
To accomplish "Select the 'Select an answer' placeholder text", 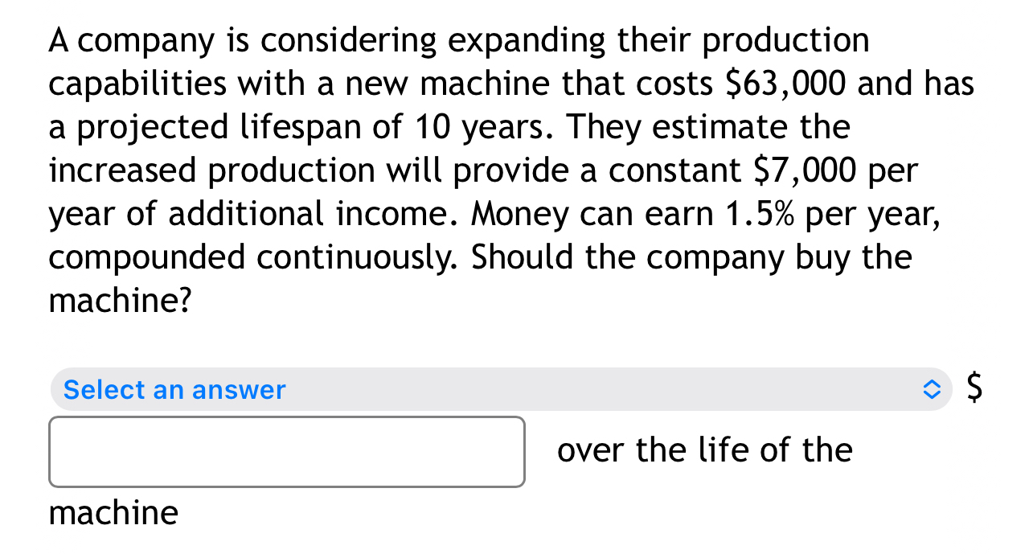I will 174,389.
